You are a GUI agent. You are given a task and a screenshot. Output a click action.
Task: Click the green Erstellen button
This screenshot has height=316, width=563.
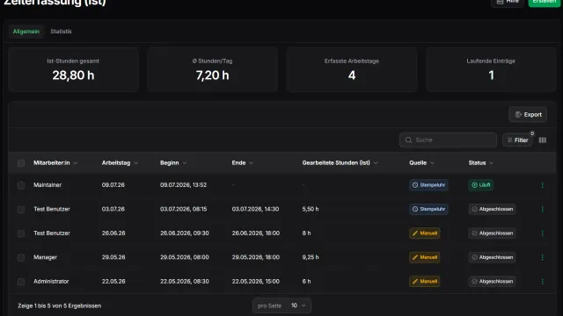pos(544,2)
